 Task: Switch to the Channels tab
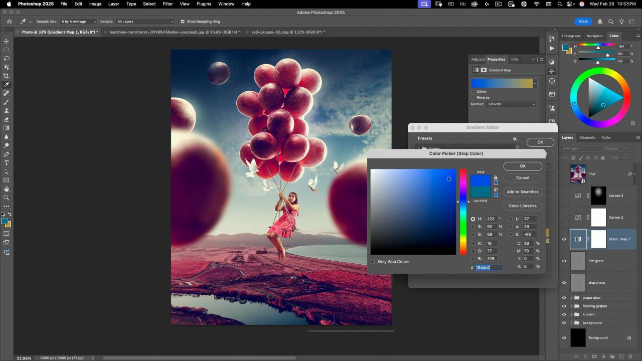click(587, 137)
